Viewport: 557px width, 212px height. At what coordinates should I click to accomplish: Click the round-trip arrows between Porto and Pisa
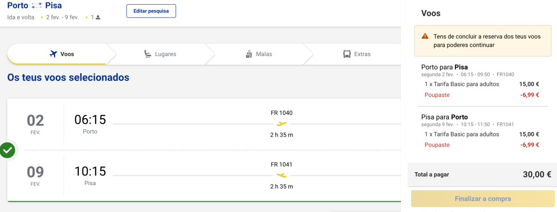pos(37,6)
